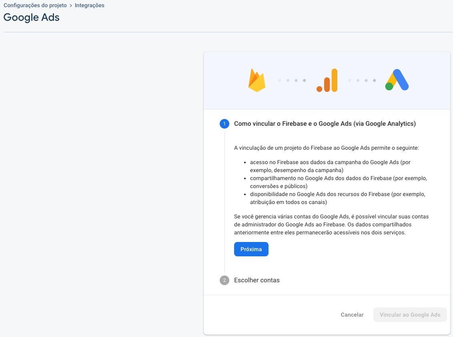Click the paragraph about managing várias contas
Image resolution: width=453 pixels, height=337 pixels.
[x=331, y=224]
